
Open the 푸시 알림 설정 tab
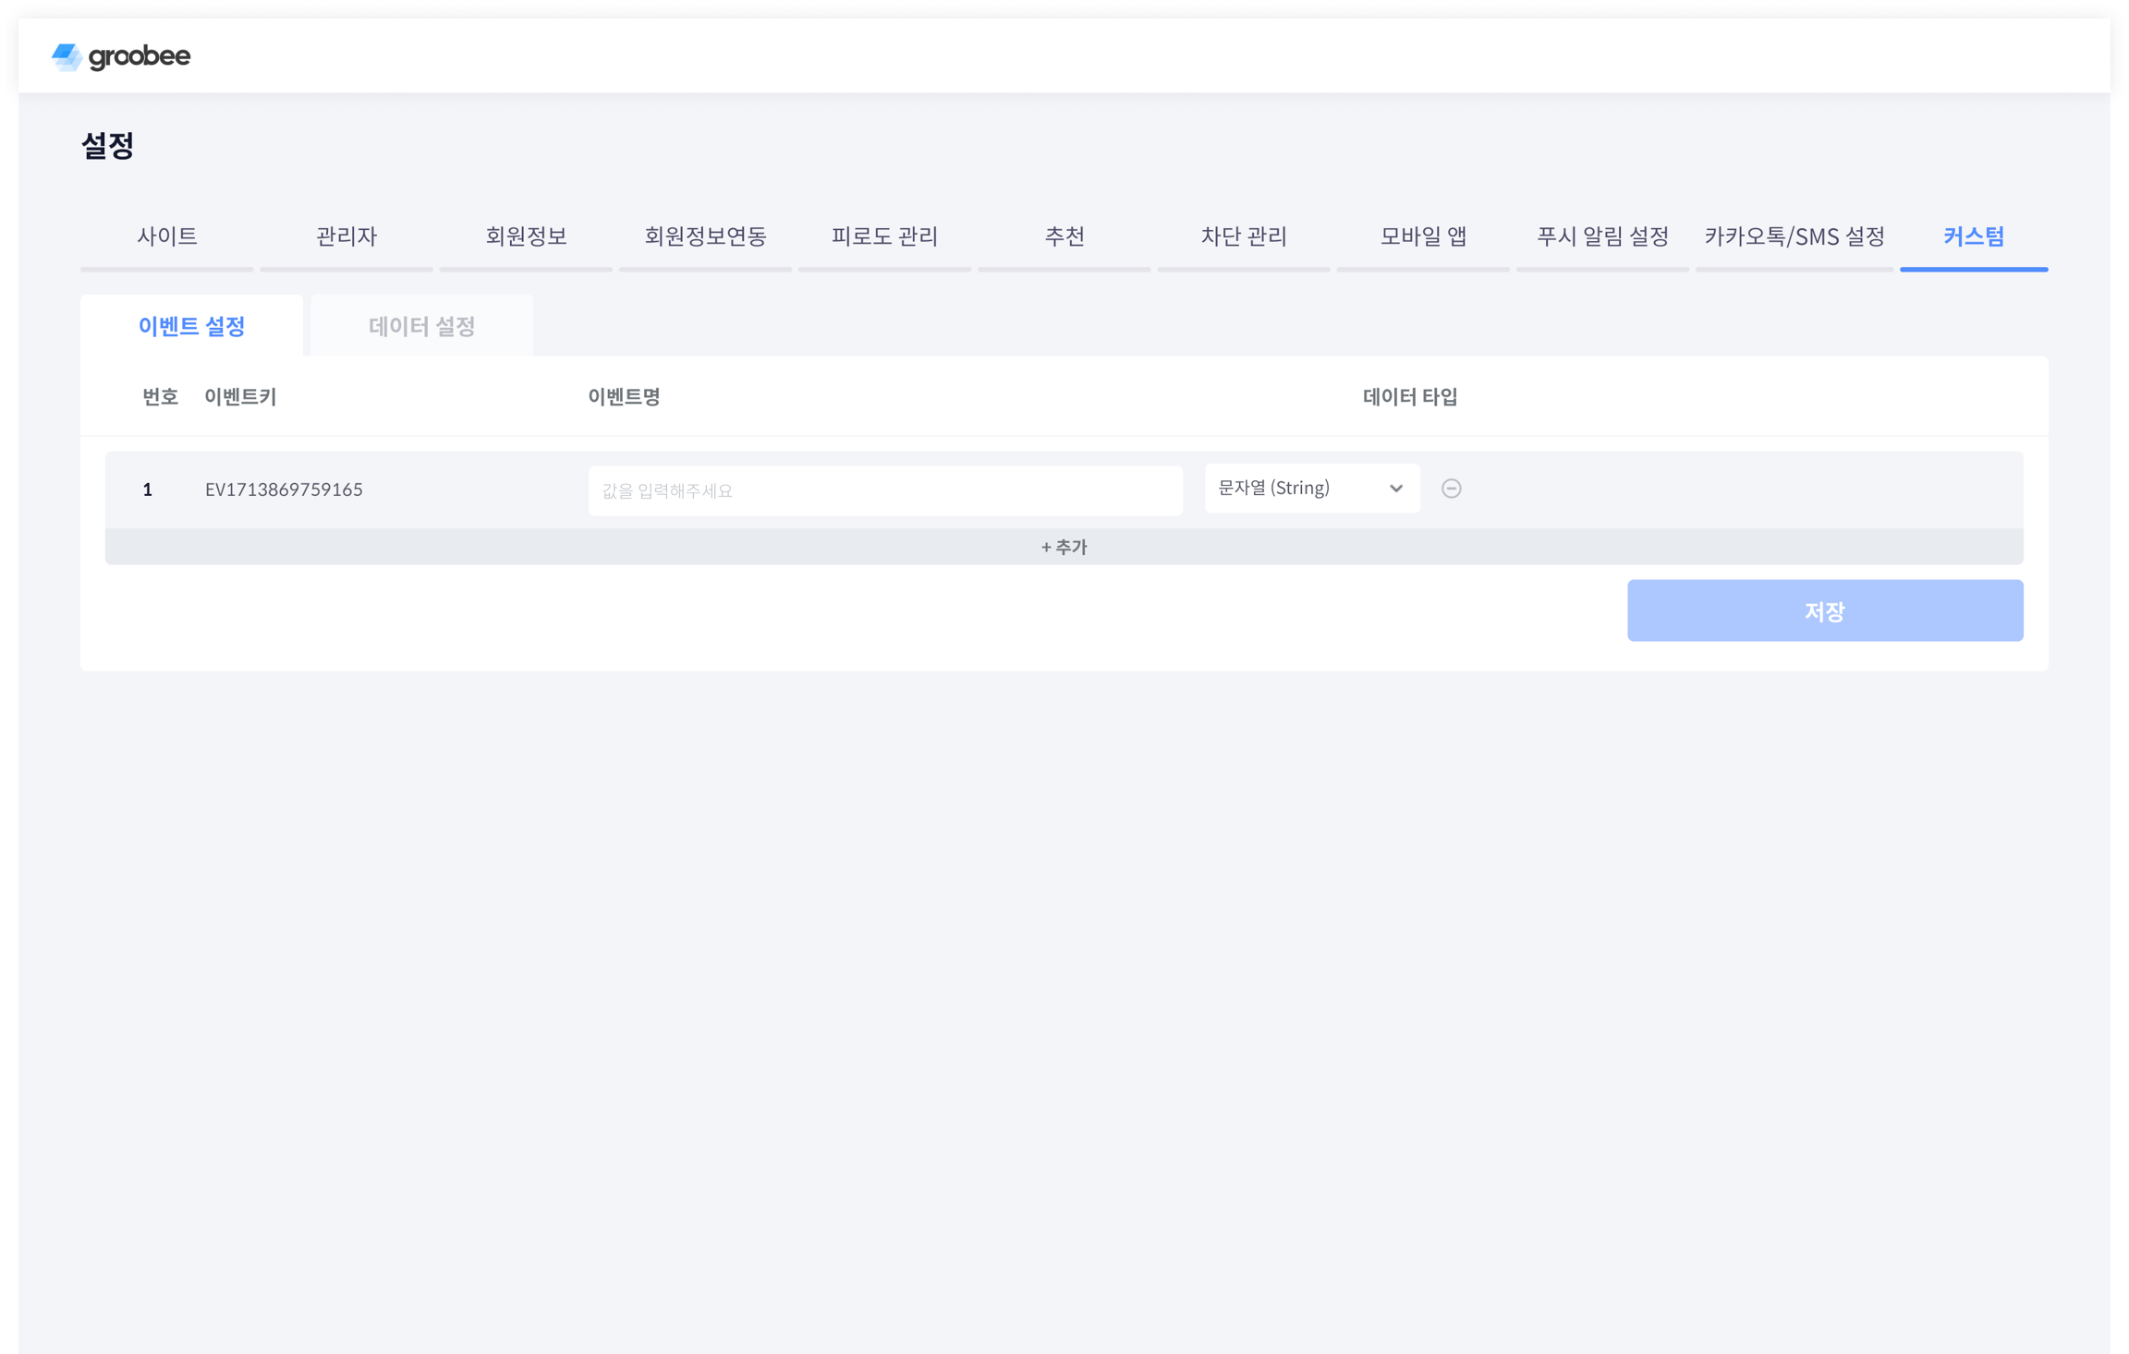click(x=1602, y=236)
